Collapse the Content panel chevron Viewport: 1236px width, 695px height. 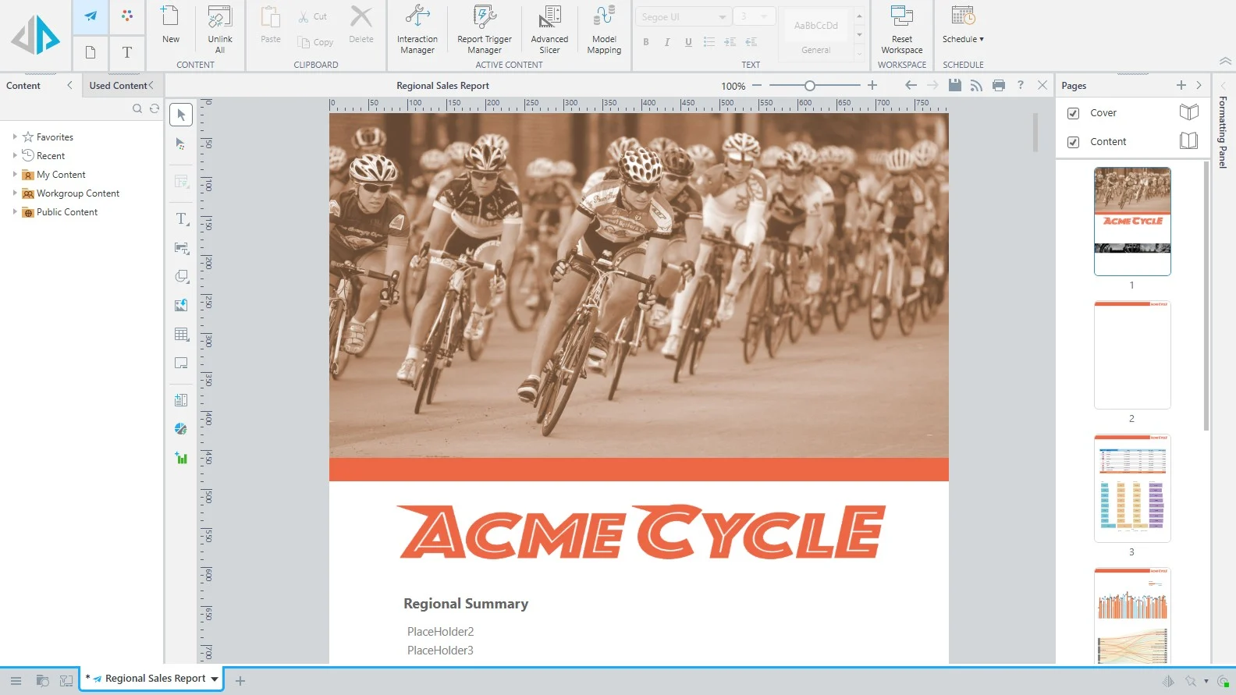[69, 85]
